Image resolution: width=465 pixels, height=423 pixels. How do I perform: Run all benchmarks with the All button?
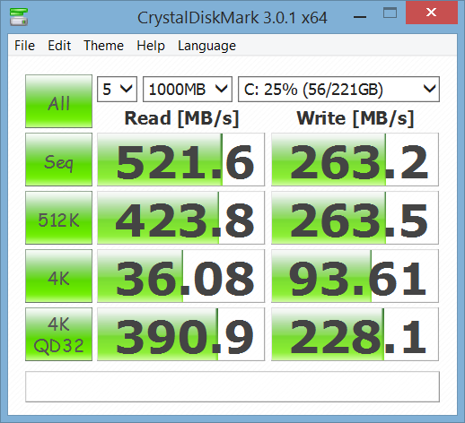[58, 101]
